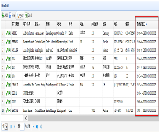Click the pencil edit icon for ERNSH
Screen dimensions: 159x133
7,110
